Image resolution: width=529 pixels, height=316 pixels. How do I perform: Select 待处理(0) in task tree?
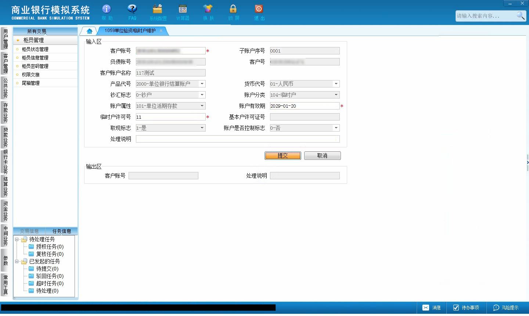(x=43, y=291)
